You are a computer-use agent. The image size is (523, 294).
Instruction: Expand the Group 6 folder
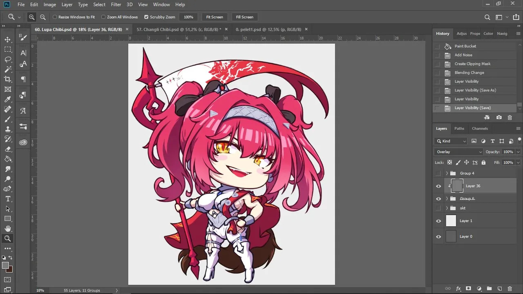(447, 199)
